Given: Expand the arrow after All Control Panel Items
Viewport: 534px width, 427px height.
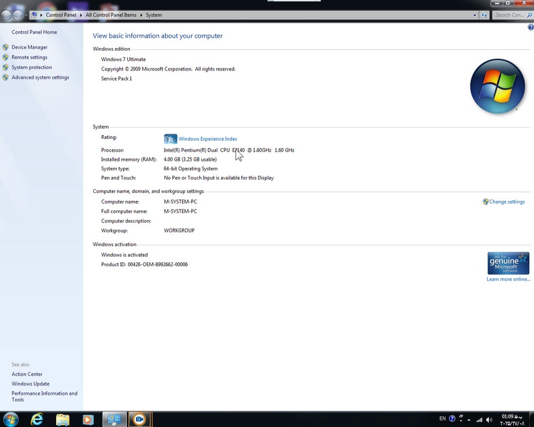Looking at the screenshot, I should click(141, 15).
